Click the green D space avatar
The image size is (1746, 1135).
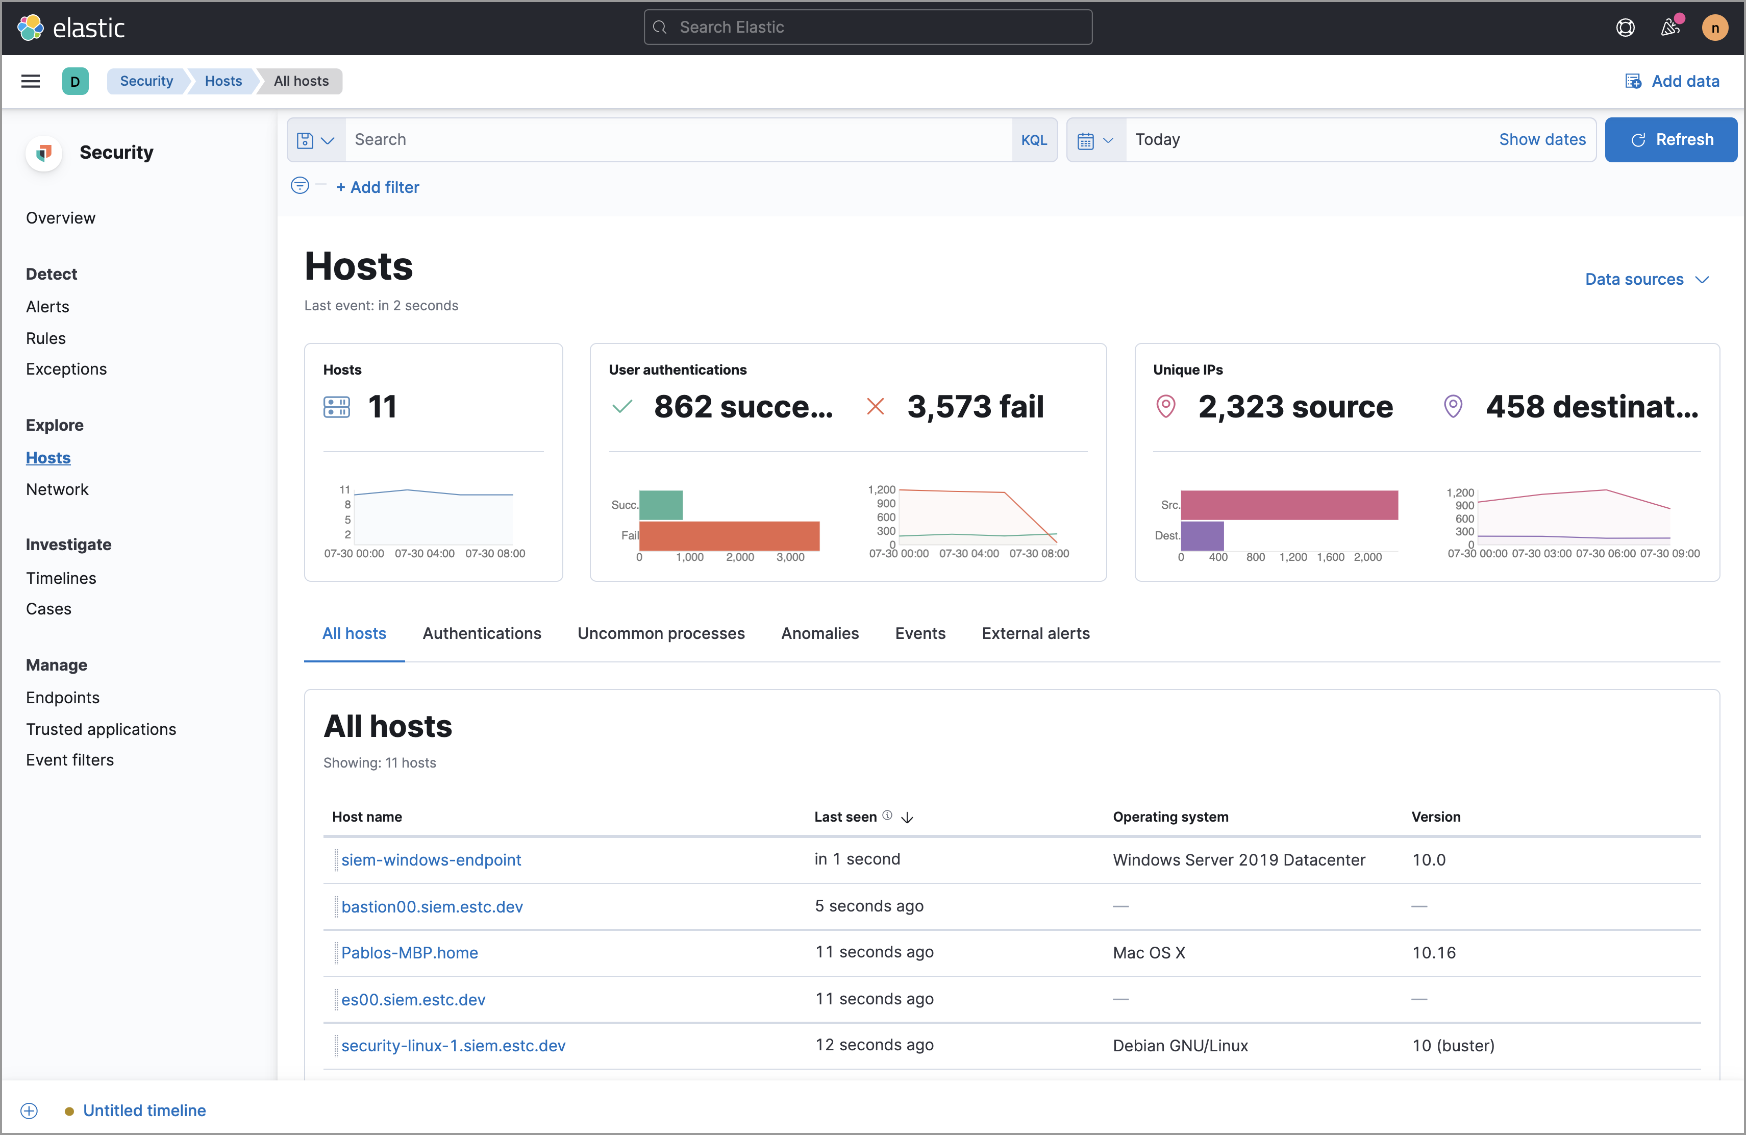pyautogui.click(x=75, y=81)
